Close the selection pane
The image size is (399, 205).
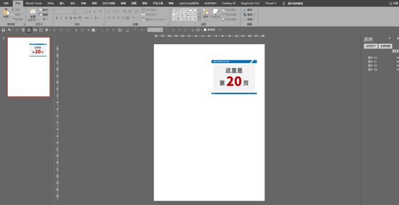click(398, 38)
